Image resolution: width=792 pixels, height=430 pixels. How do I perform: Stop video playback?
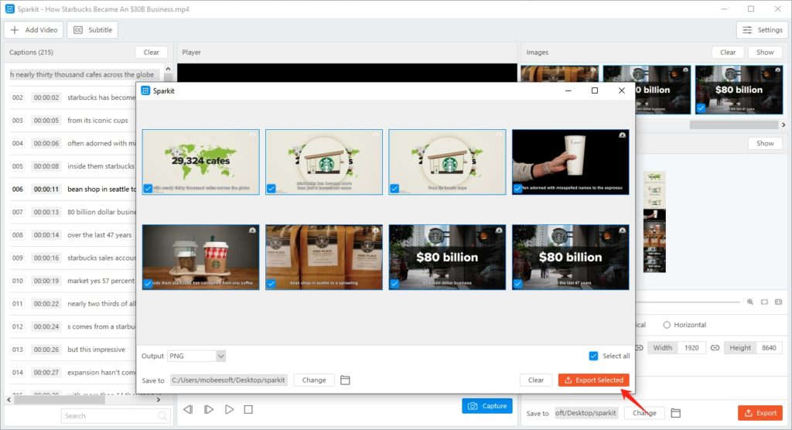[x=248, y=409]
